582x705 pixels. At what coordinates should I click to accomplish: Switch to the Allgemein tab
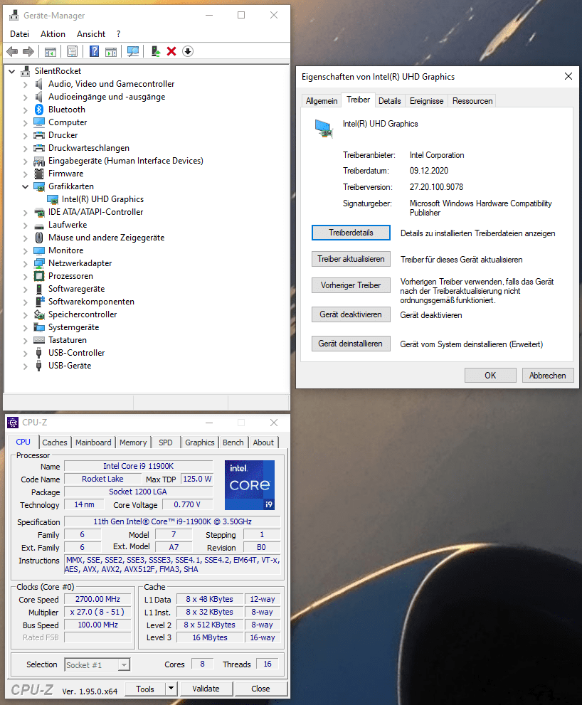[322, 101]
